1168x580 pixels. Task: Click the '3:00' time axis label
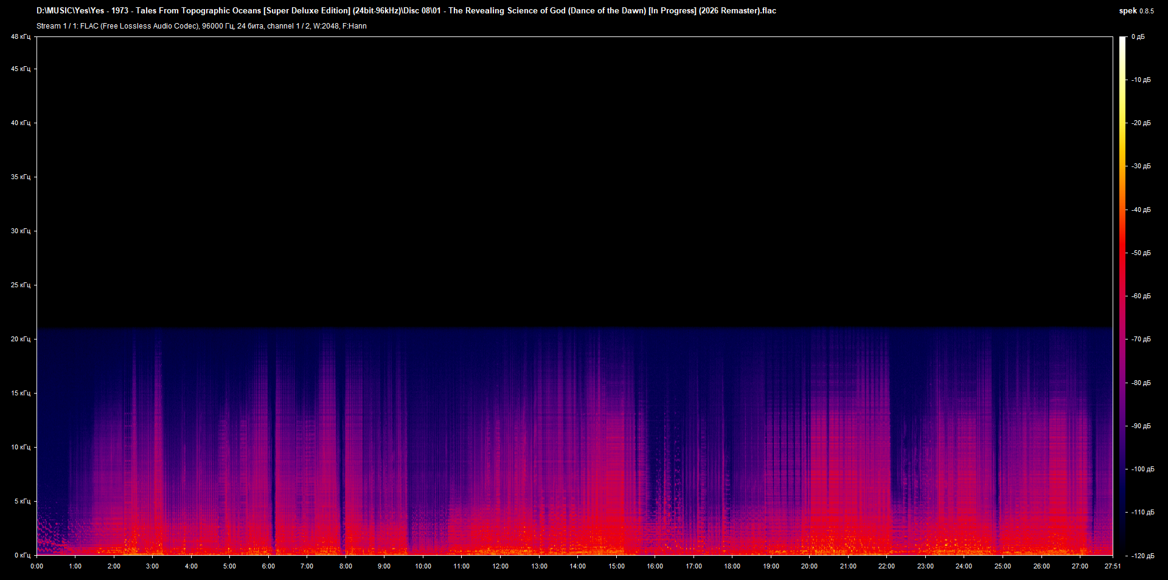[x=152, y=566]
